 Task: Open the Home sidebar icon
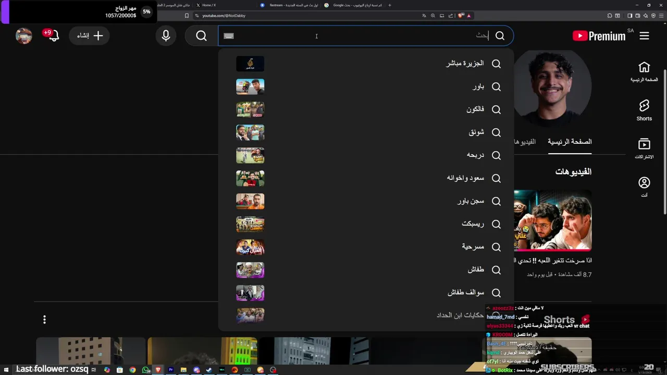(x=644, y=71)
